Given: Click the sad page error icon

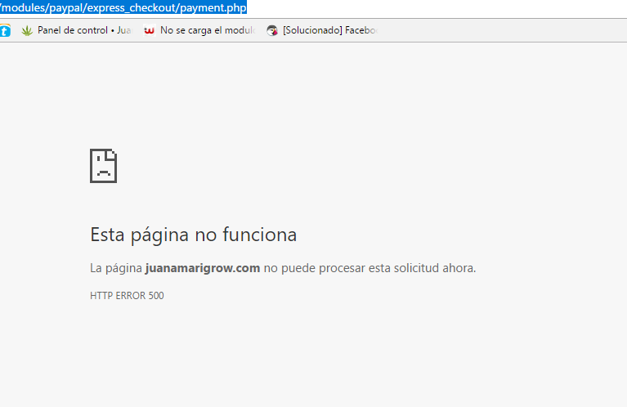Looking at the screenshot, I should (x=104, y=166).
